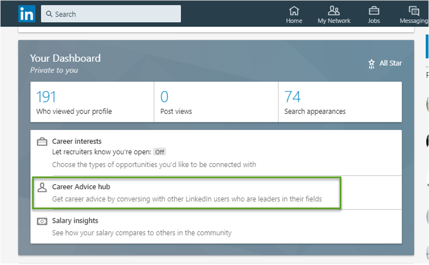Click the Career interests briefcase icon

tap(42, 142)
